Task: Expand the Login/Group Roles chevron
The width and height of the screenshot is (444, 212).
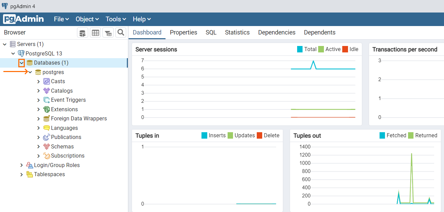Action: pos(22,165)
